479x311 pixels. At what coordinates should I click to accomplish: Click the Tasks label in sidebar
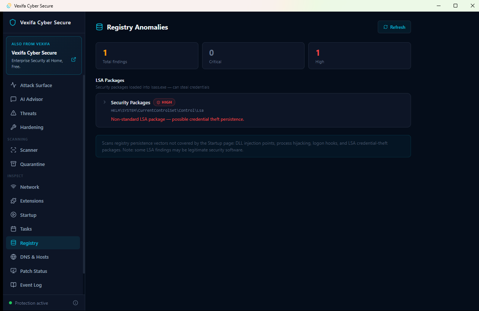click(x=26, y=229)
